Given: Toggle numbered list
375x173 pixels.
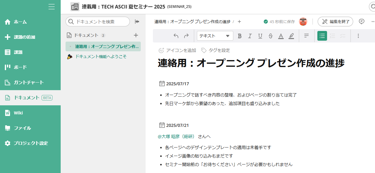Looking at the screenshot, I should pos(333,36).
